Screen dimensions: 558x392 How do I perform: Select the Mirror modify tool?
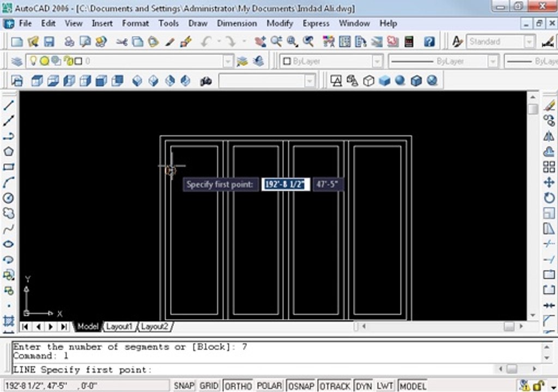pyautogui.click(x=549, y=136)
